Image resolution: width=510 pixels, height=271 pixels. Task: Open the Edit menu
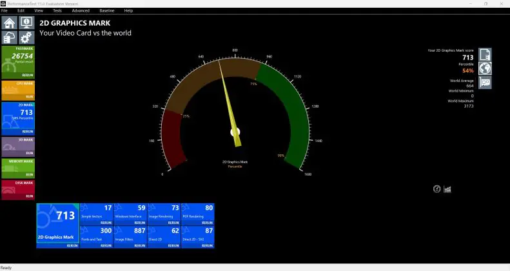coord(21,11)
